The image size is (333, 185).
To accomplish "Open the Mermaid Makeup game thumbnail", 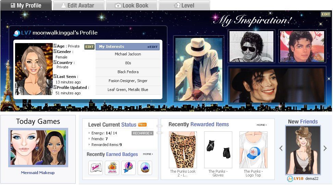I will [38, 147].
